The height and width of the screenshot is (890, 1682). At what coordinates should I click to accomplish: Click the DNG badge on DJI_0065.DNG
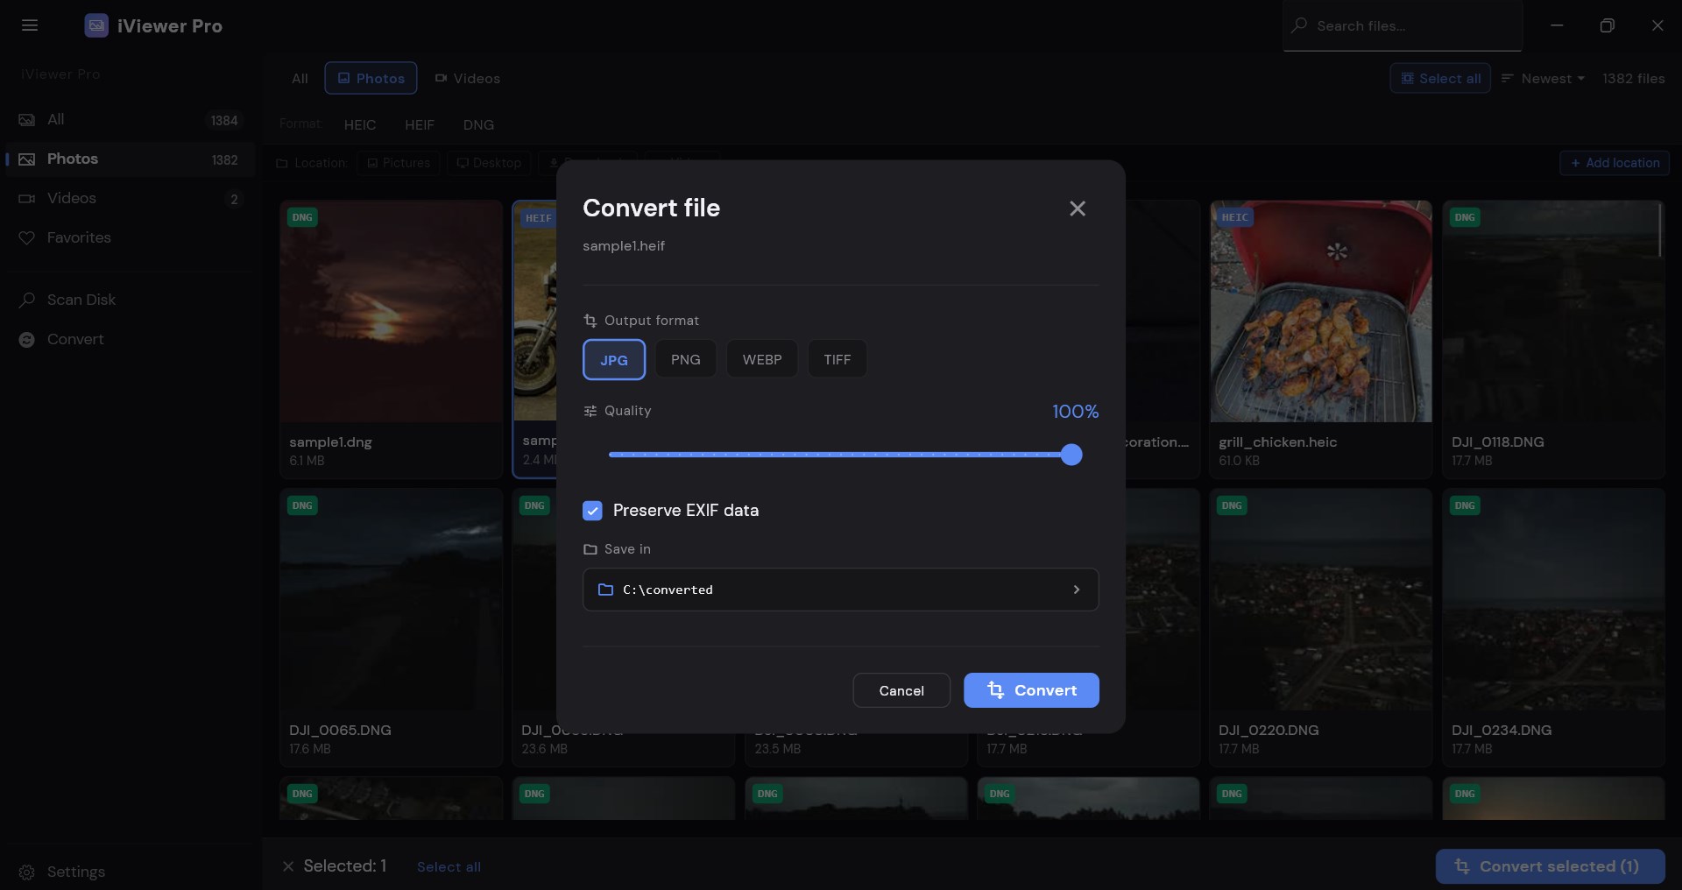(x=302, y=505)
